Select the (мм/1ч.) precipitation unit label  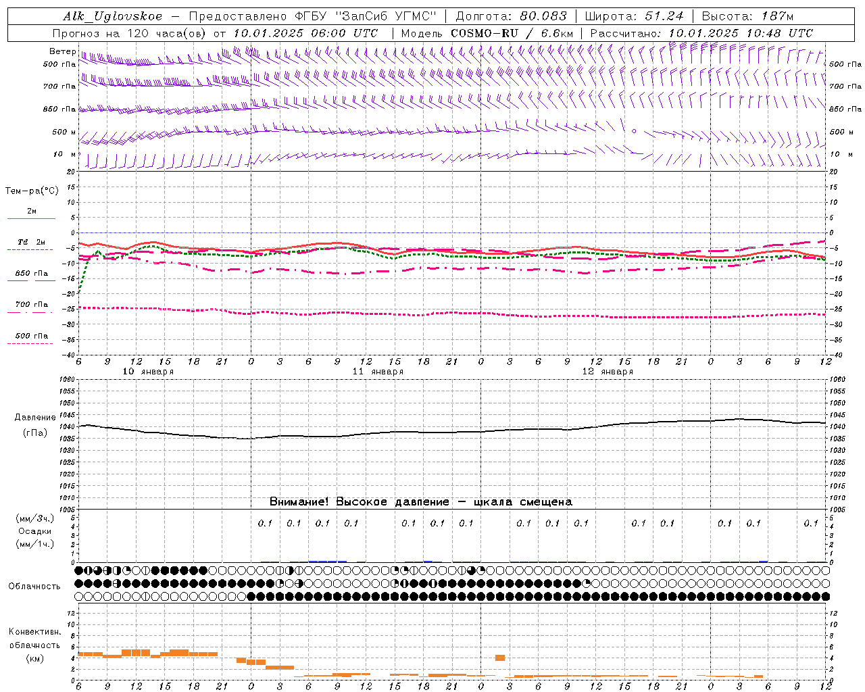(x=35, y=544)
